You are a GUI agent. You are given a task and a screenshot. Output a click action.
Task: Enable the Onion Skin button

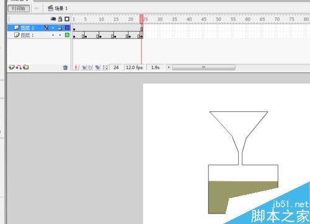click(84, 67)
